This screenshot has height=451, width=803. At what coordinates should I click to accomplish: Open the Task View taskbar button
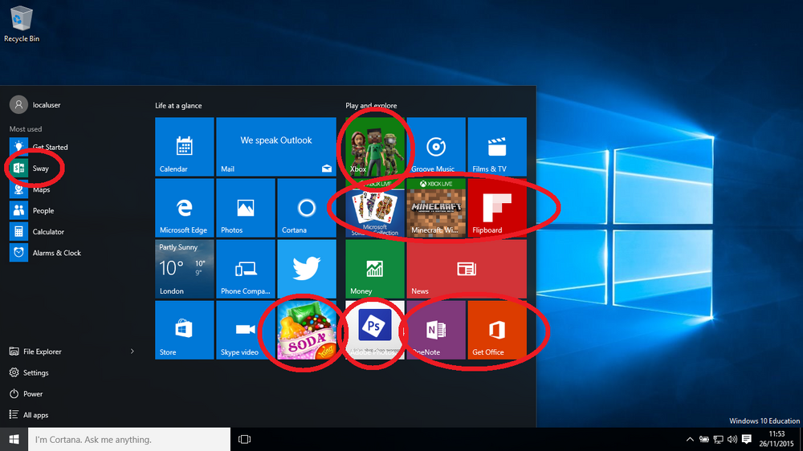pyautogui.click(x=244, y=439)
